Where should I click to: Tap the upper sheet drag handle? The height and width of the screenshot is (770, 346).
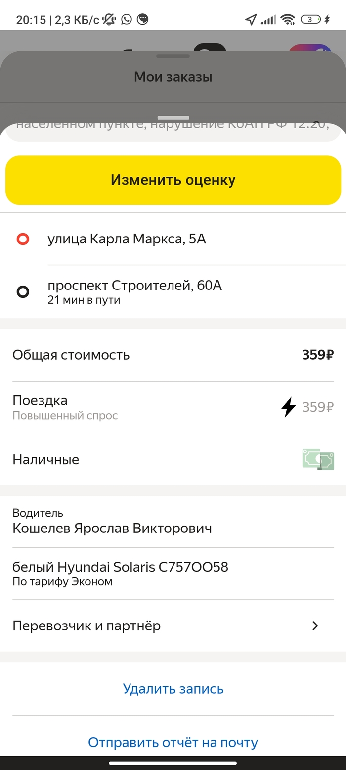coord(173,56)
